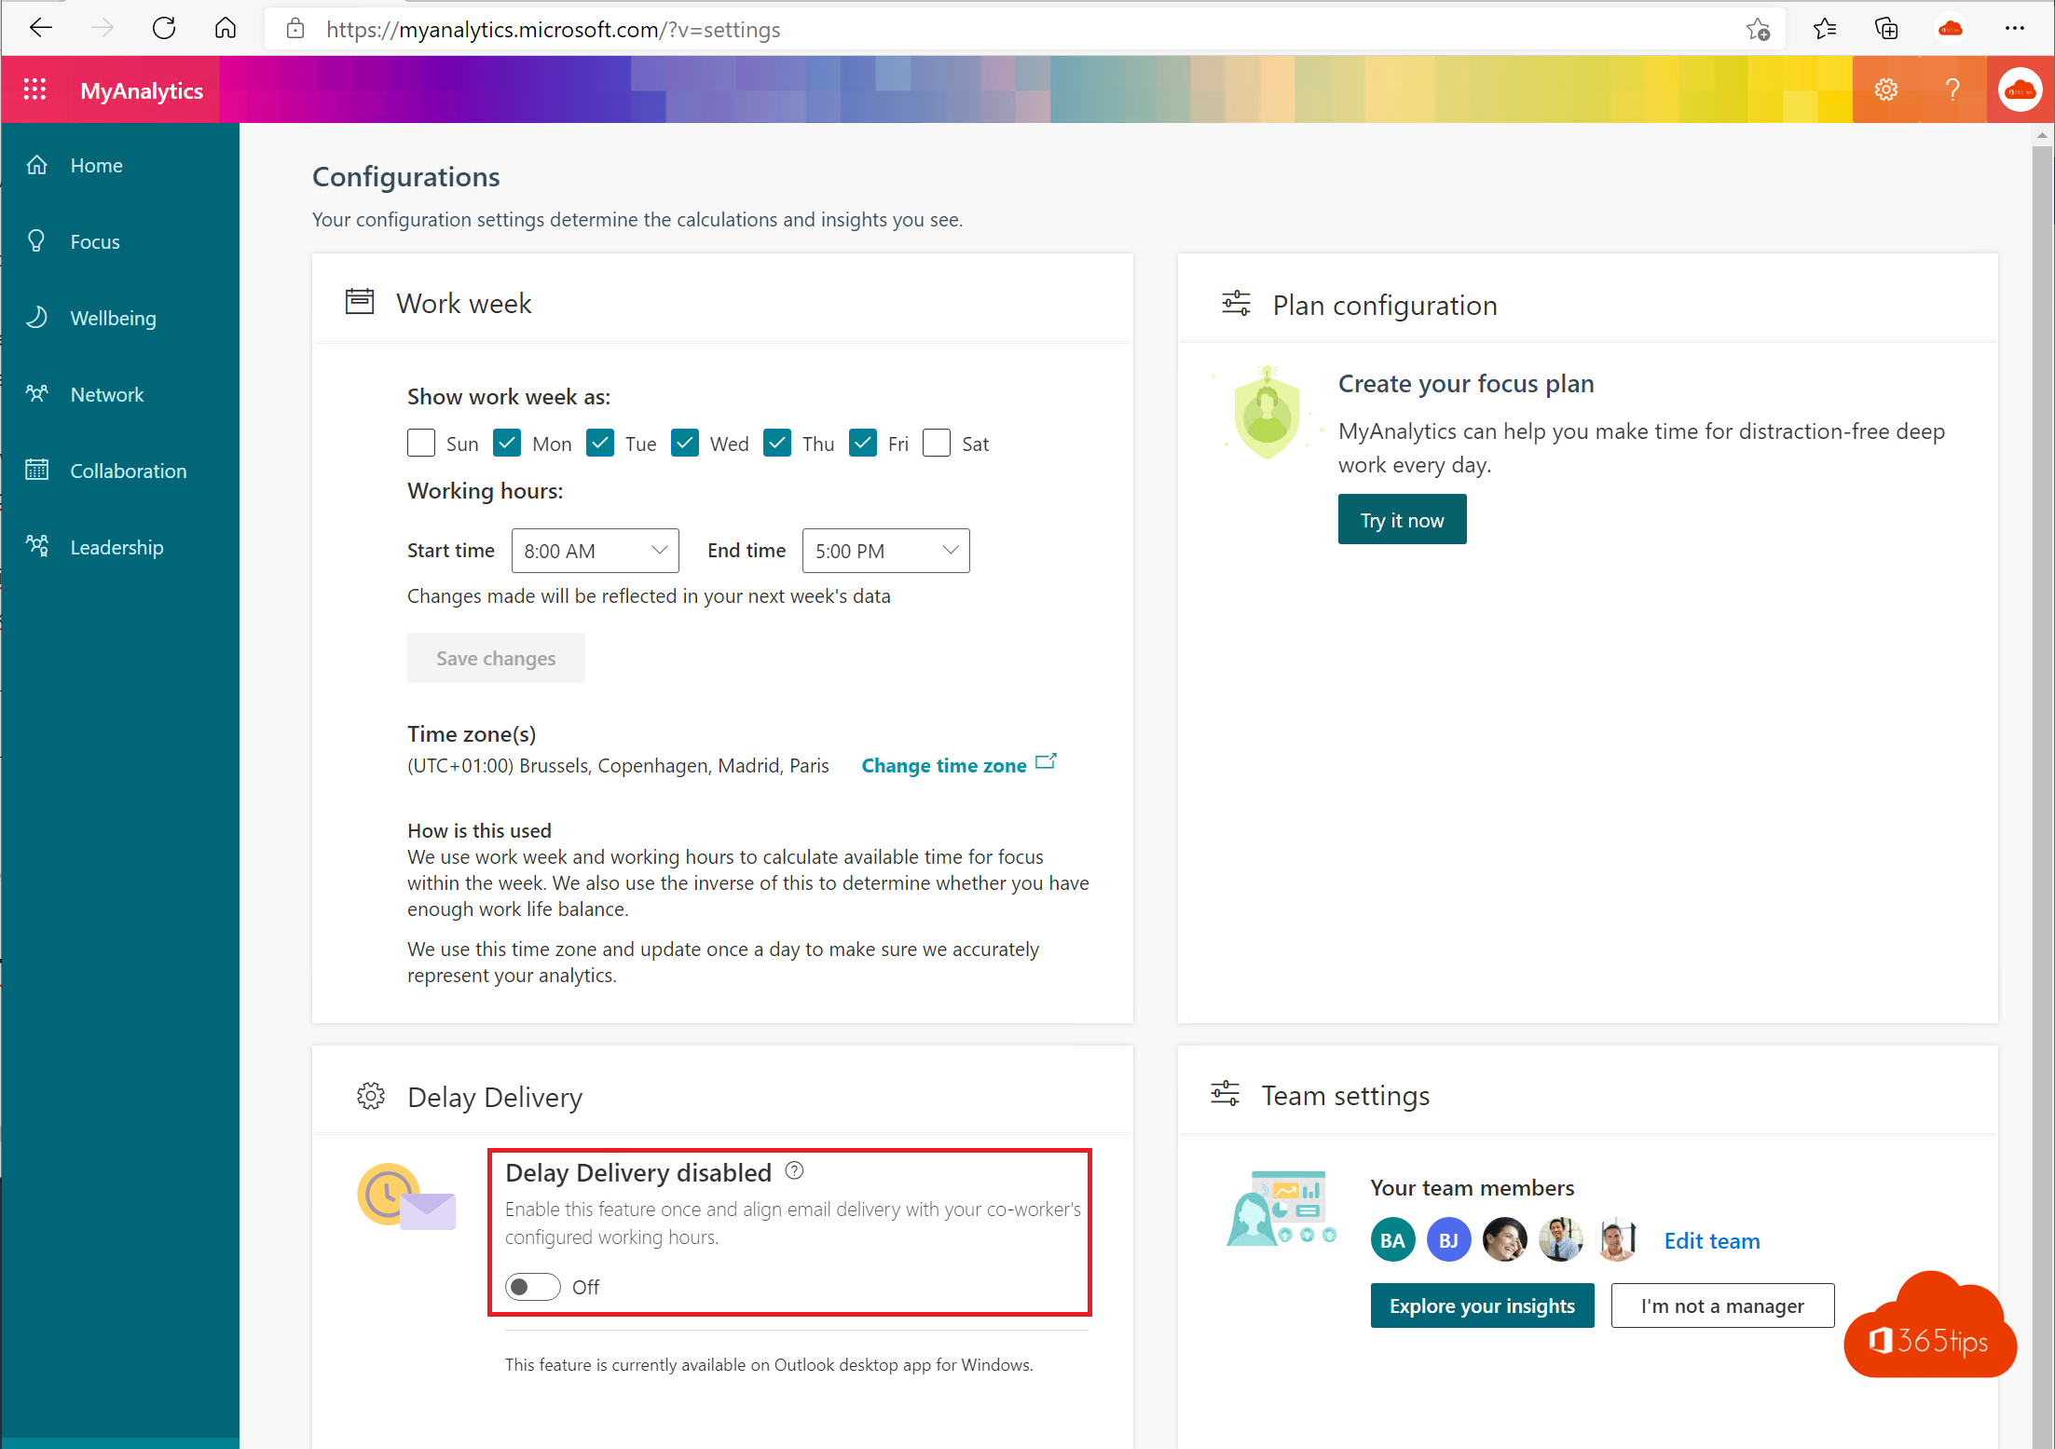Click the Leadership section icon

coord(41,546)
